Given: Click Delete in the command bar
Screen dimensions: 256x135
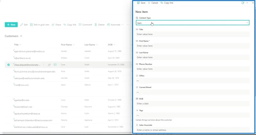Looking at the screenshot, I should [100, 25].
